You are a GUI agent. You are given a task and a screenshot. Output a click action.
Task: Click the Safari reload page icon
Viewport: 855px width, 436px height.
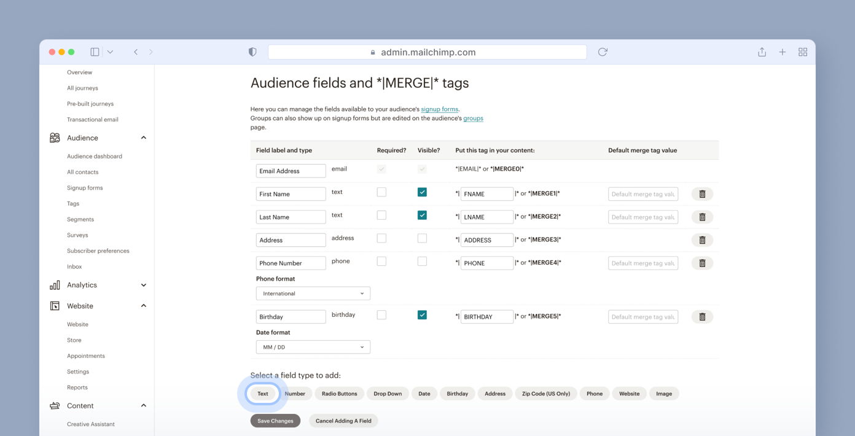[603, 52]
